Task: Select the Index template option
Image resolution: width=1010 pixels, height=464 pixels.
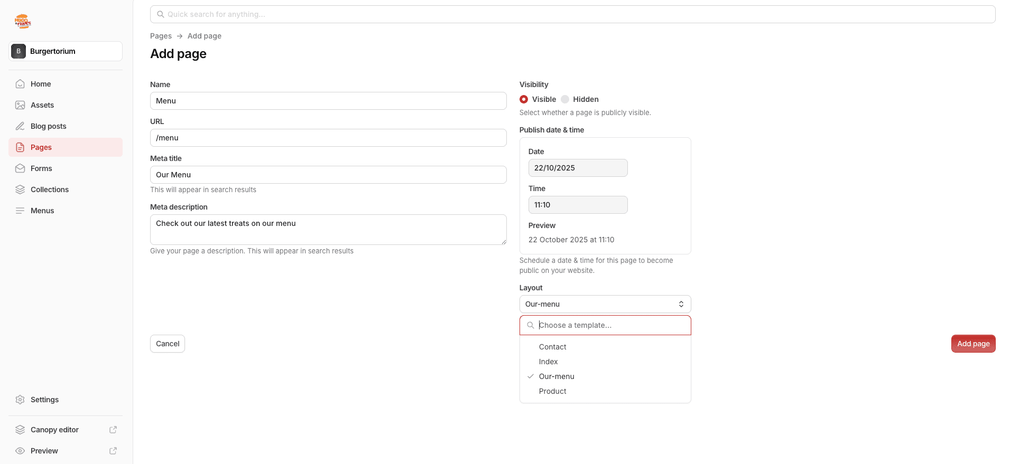Action: point(548,362)
